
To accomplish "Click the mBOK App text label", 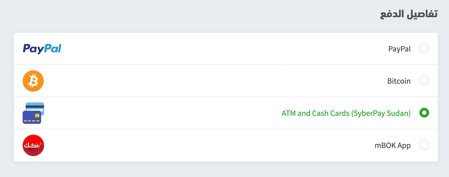I will pyautogui.click(x=392, y=145).
